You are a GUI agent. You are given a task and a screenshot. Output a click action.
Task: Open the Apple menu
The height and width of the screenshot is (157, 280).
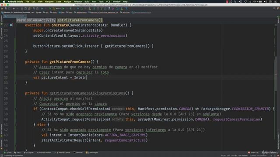click(x=4, y=1)
